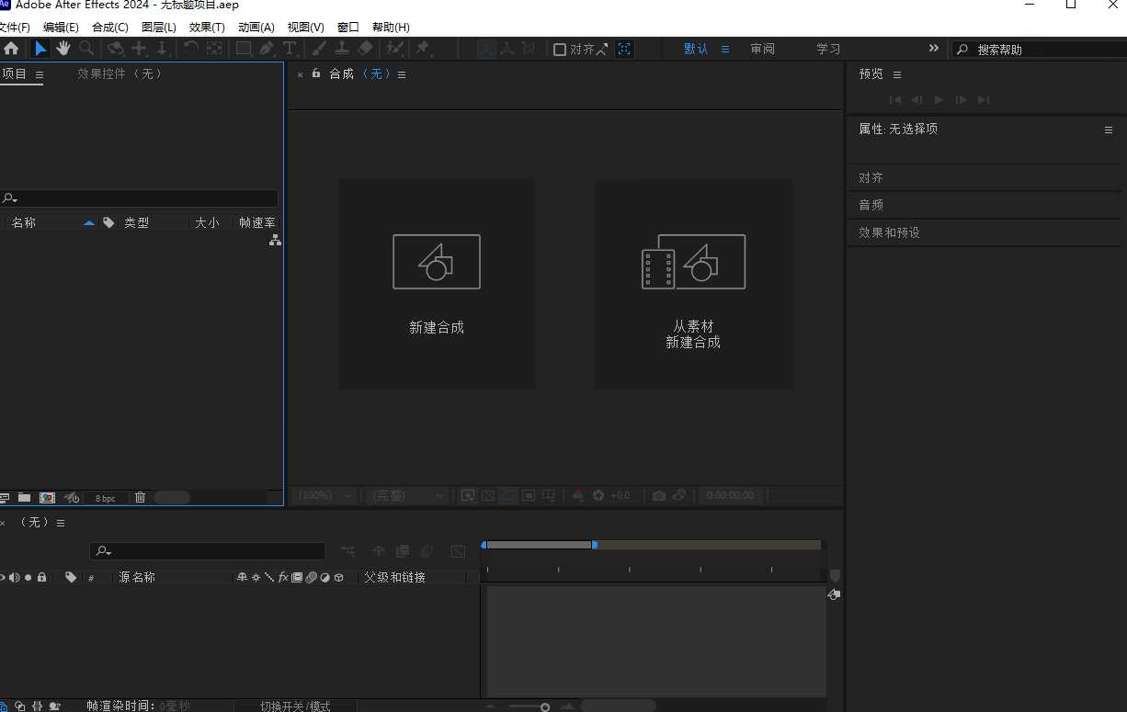Screen dimensions: 1127x712
Task: Open the 默认 workspace menu icon
Action: (x=725, y=50)
